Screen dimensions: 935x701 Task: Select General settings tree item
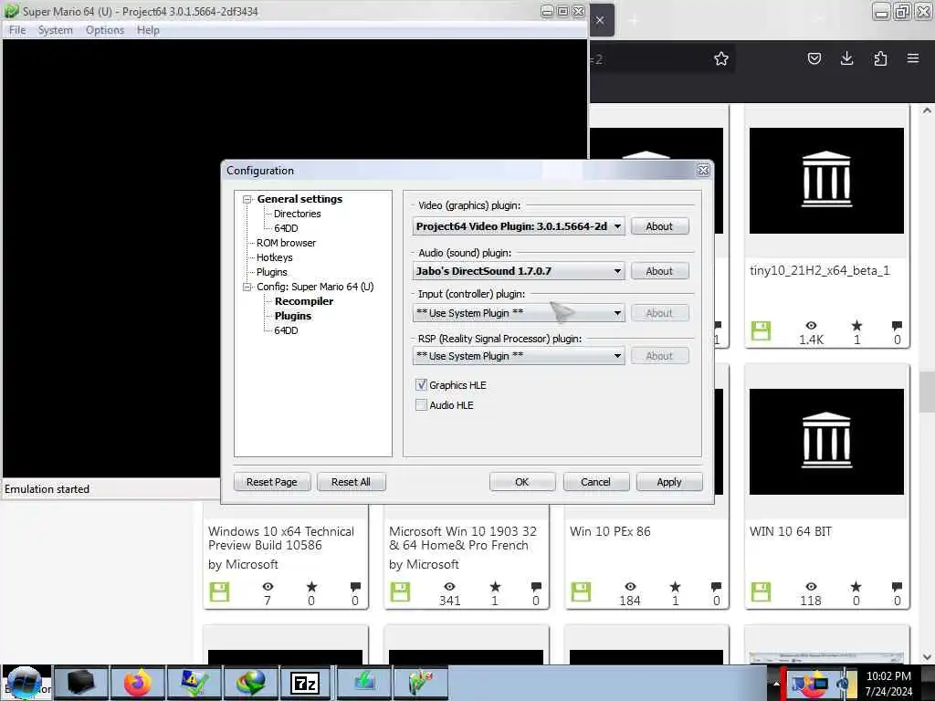tap(299, 199)
